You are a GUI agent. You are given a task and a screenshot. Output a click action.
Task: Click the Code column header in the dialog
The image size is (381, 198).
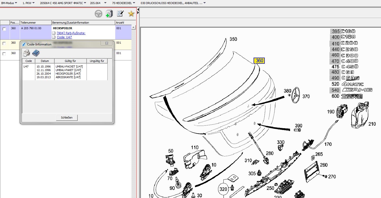click(29, 61)
